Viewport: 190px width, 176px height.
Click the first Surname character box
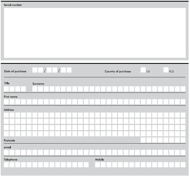[35, 89]
